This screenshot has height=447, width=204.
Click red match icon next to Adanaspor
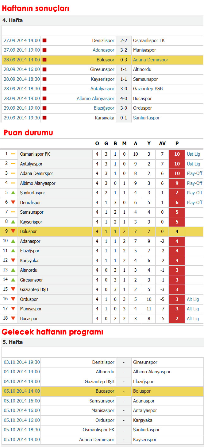44,50
